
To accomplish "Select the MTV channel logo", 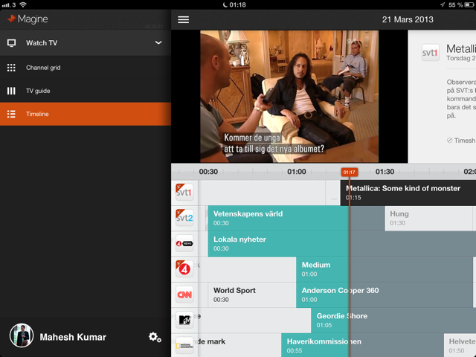I will (x=184, y=320).
